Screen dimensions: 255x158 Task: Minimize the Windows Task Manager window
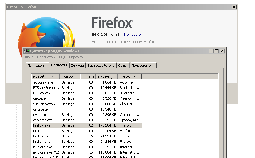pos(211,51)
